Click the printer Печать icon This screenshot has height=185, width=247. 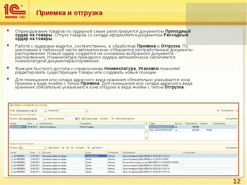93,148
